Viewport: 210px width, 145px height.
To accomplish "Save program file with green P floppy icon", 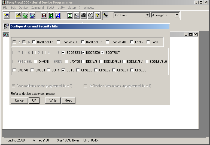I will (x=51, y=15).
